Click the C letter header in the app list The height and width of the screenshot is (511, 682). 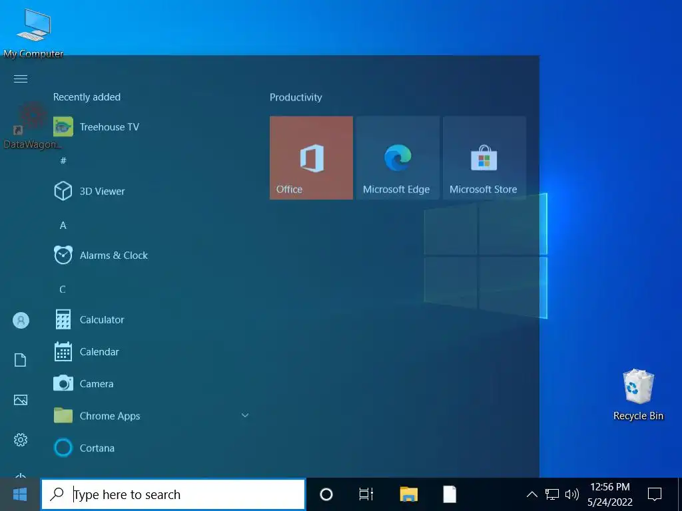tap(63, 289)
